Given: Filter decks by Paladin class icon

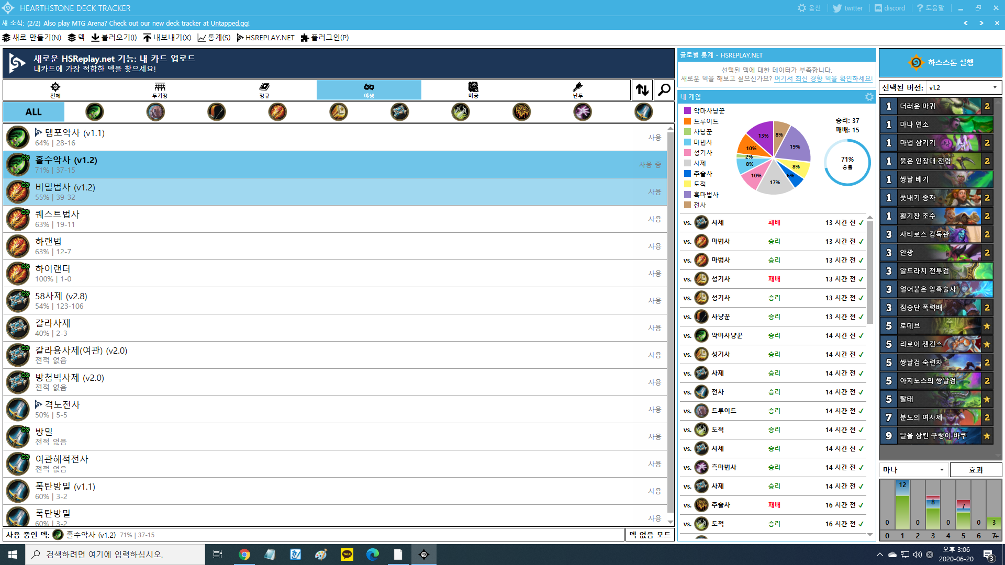Looking at the screenshot, I should [x=339, y=112].
